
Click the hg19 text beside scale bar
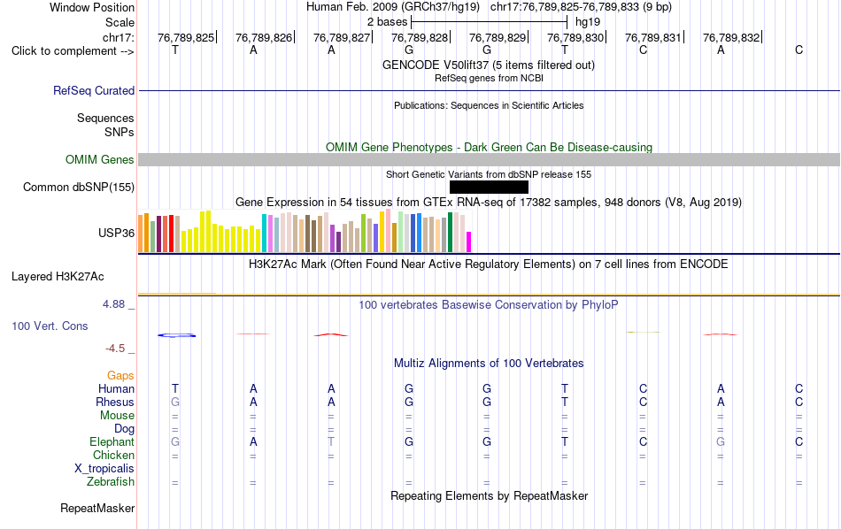click(x=588, y=22)
